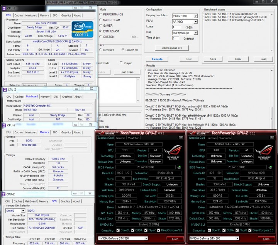Screen dimensions: 278x245
Task: Toggle PhysX checkbox in left GPU-Z window
Action: (x=146, y=230)
